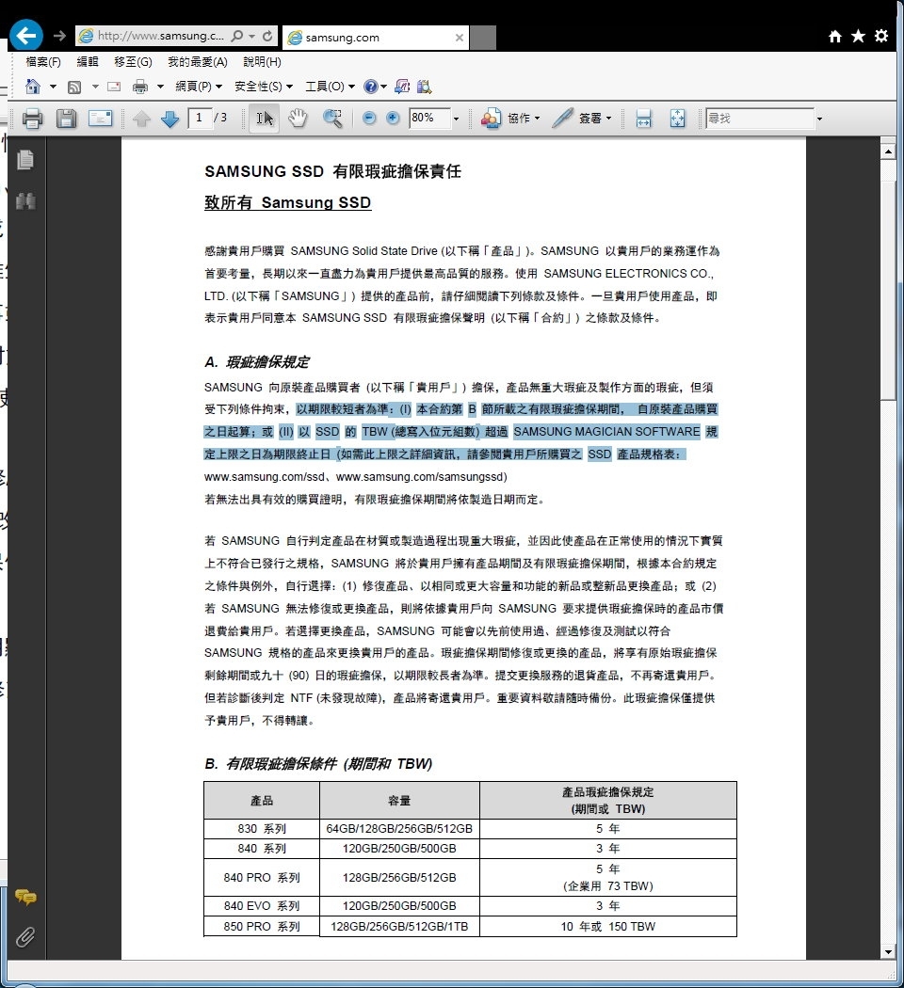
Task: Open the 移至(G) menu
Action: pos(133,62)
